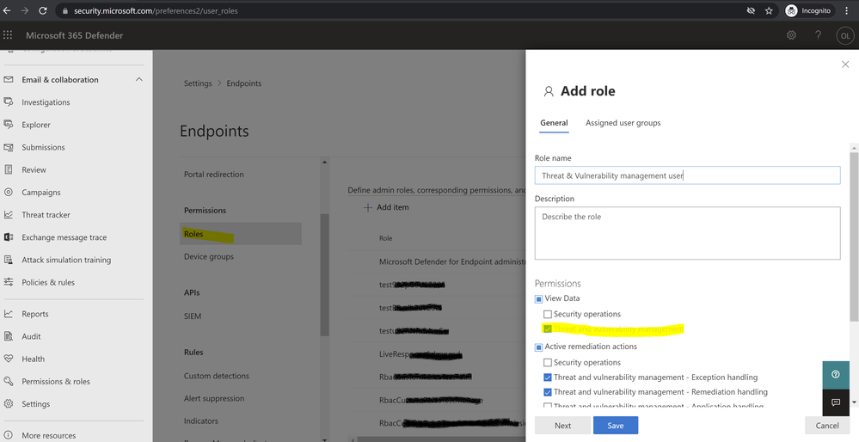Viewport: 859px width, 442px height.
Task: Click the Reports chart icon
Action: (x=9, y=314)
